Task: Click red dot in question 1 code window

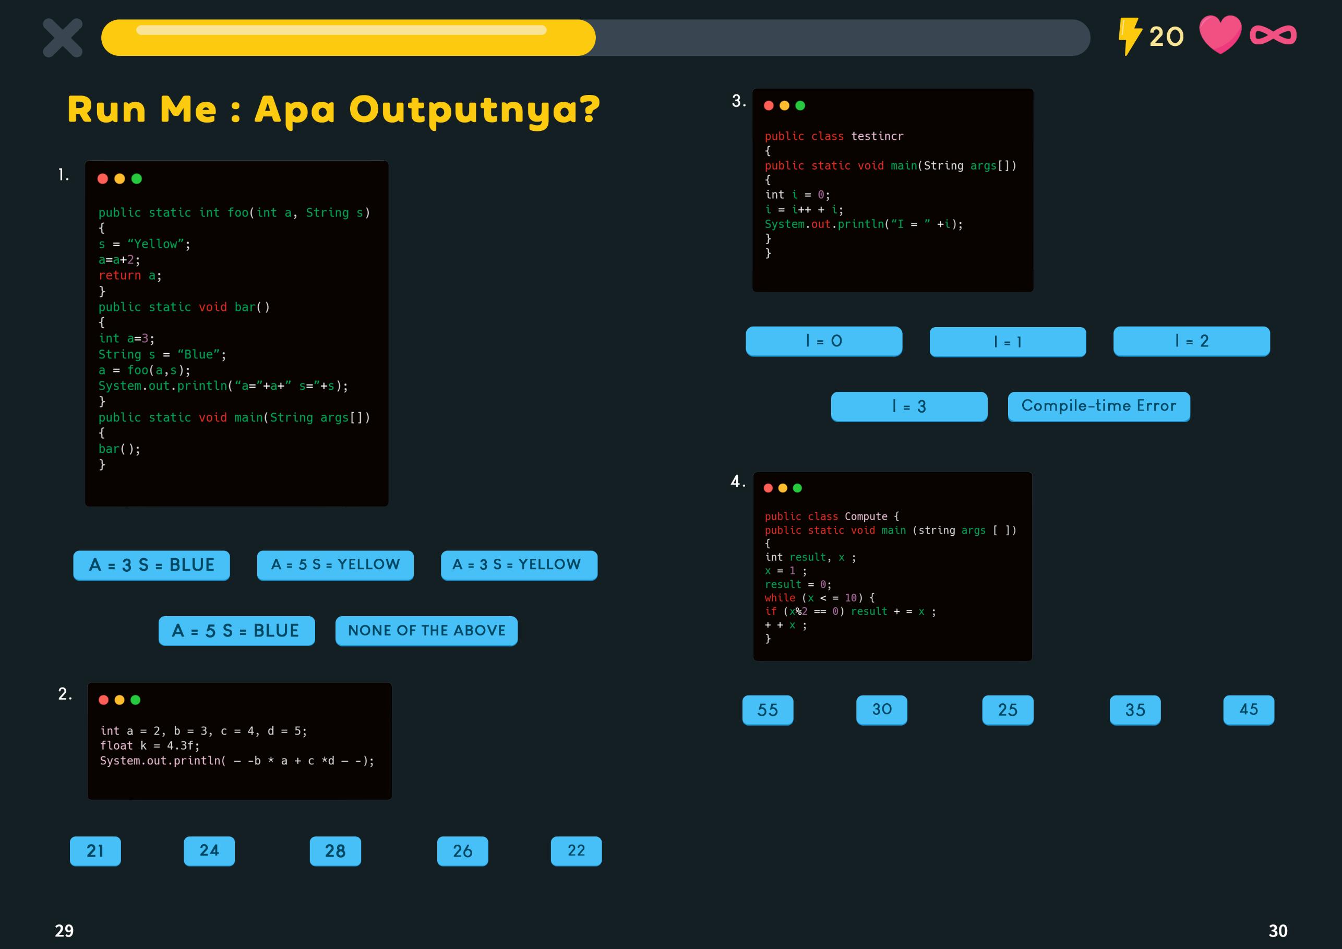Action: pyautogui.click(x=103, y=179)
